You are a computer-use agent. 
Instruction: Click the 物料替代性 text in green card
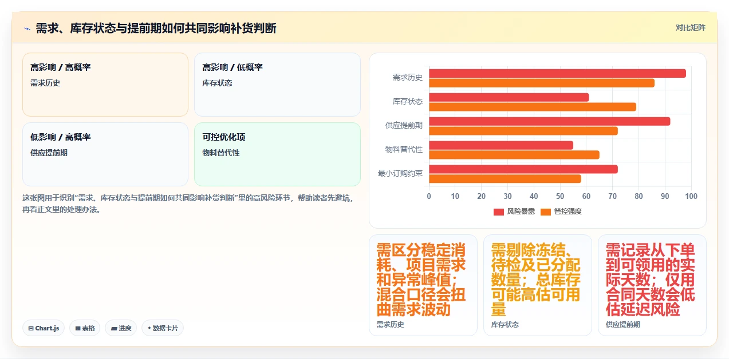[221, 153]
